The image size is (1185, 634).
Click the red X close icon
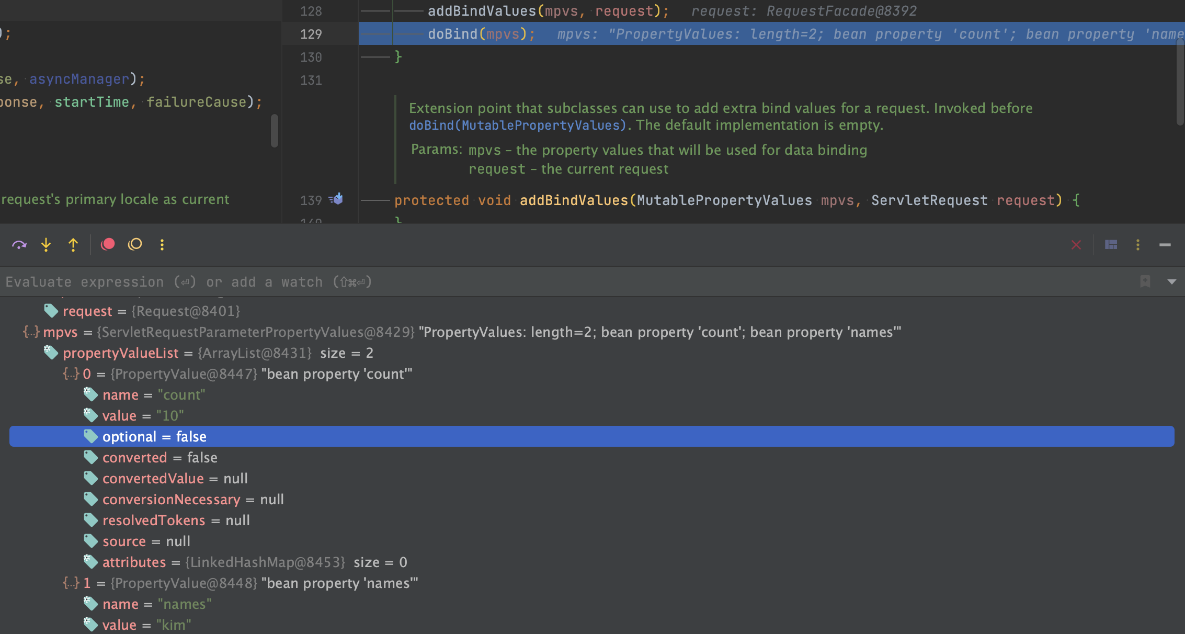pos(1076,245)
